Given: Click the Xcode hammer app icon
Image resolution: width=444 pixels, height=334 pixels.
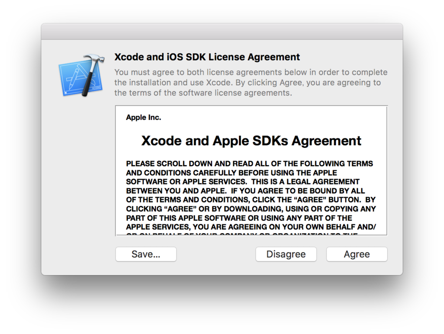Looking at the screenshot, I should (82, 75).
